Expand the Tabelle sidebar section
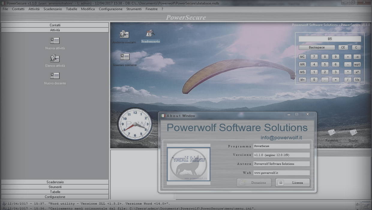372x210 pixels. click(x=55, y=192)
